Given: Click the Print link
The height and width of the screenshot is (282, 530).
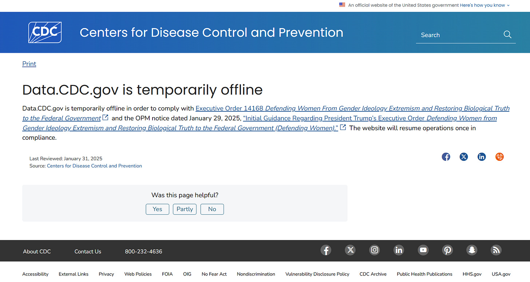Looking at the screenshot, I should [29, 64].
